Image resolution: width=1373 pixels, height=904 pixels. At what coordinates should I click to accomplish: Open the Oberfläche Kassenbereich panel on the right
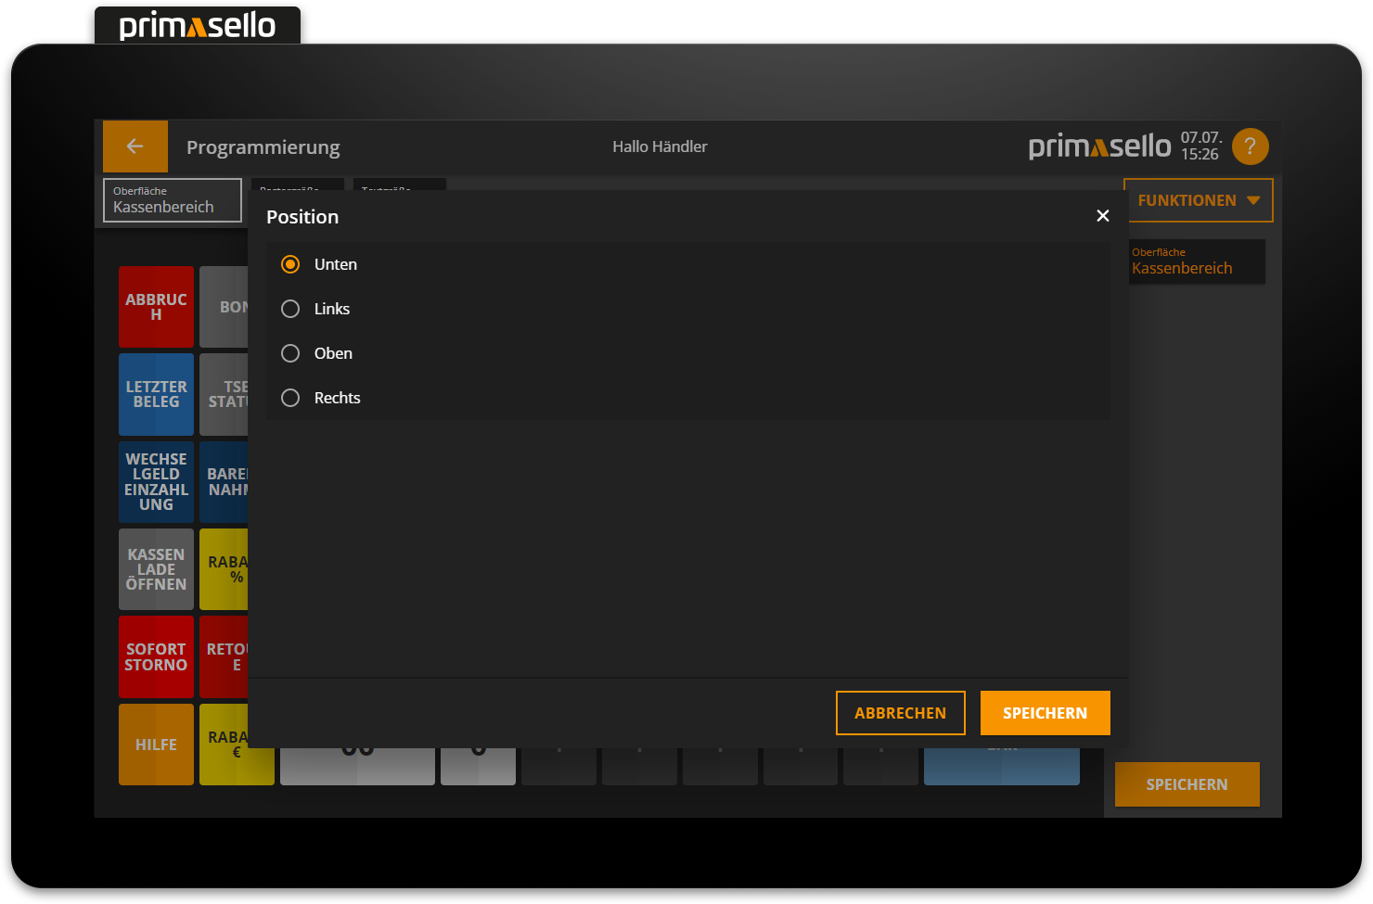pyautogui.click(x=1197, y=261)
